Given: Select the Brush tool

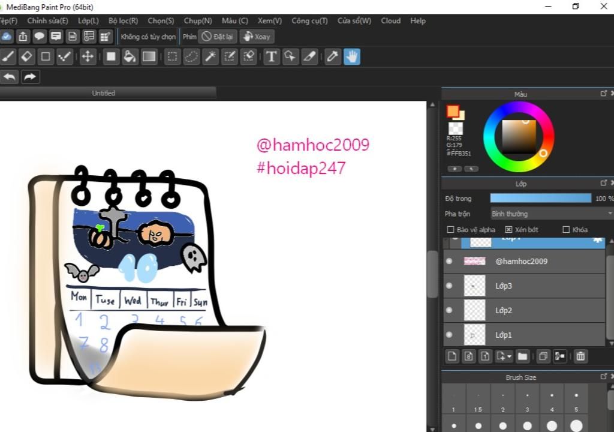Looking at the screenshot, I should coord(8,57).
